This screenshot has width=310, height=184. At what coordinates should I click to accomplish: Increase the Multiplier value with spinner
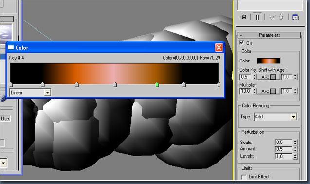tap(255, 90)
